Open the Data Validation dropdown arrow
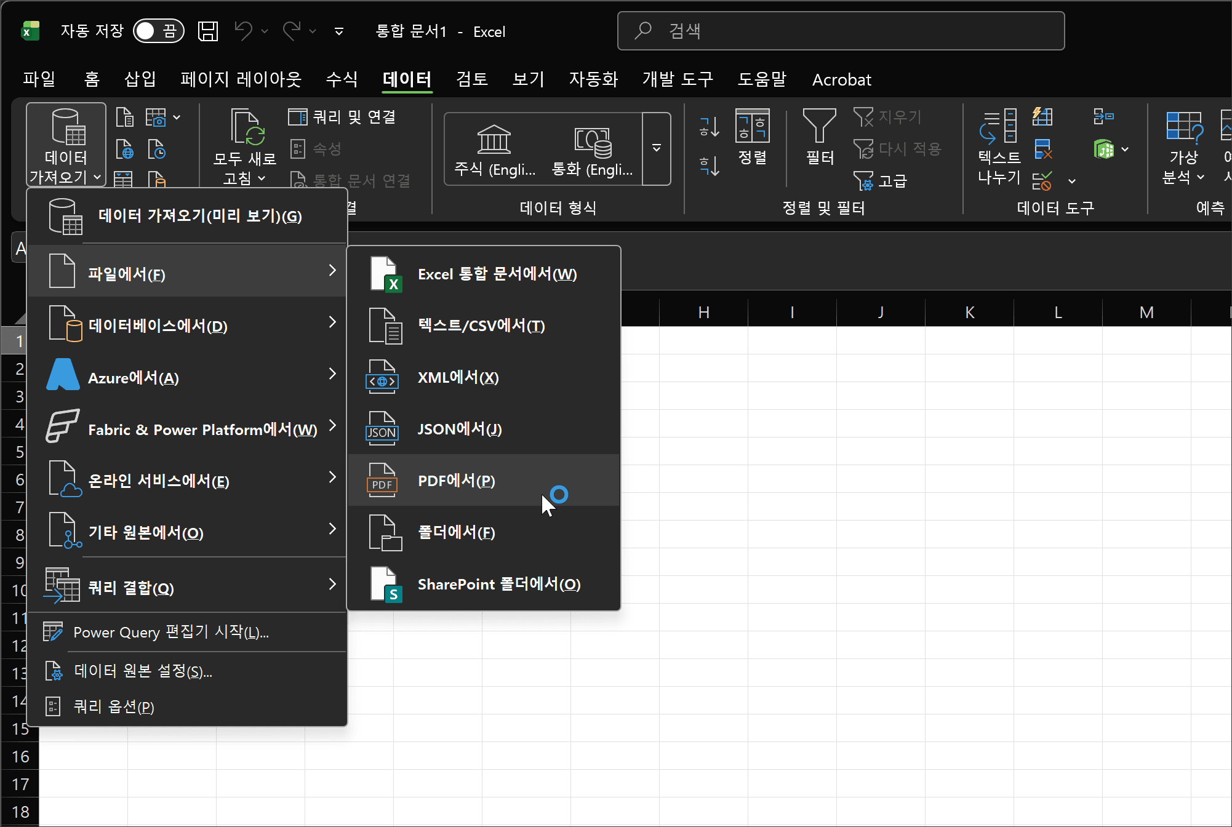Viewport: 1232px width, 827px height. click(x=1072, y=181)
